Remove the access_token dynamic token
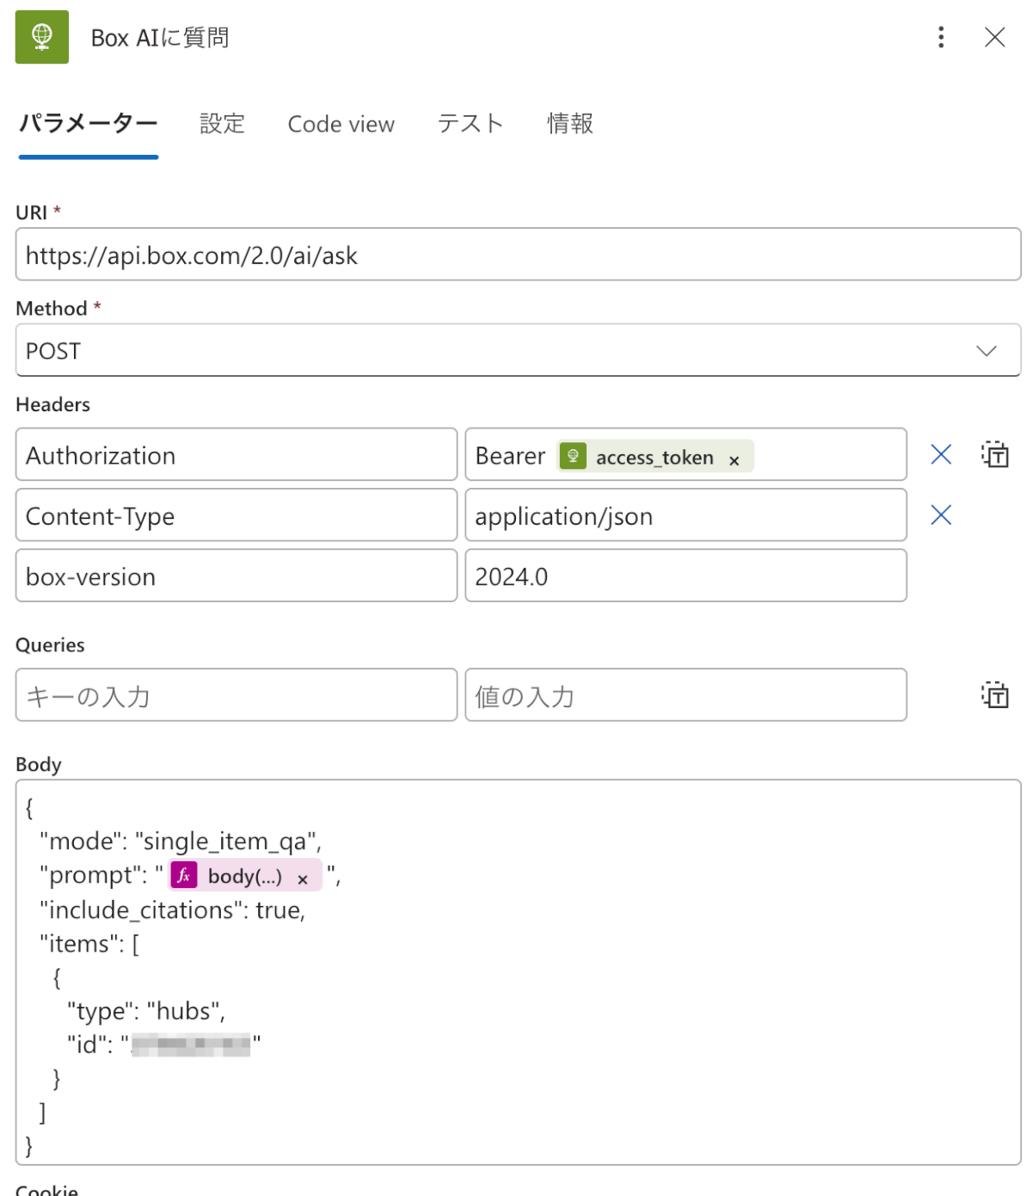 734,461
